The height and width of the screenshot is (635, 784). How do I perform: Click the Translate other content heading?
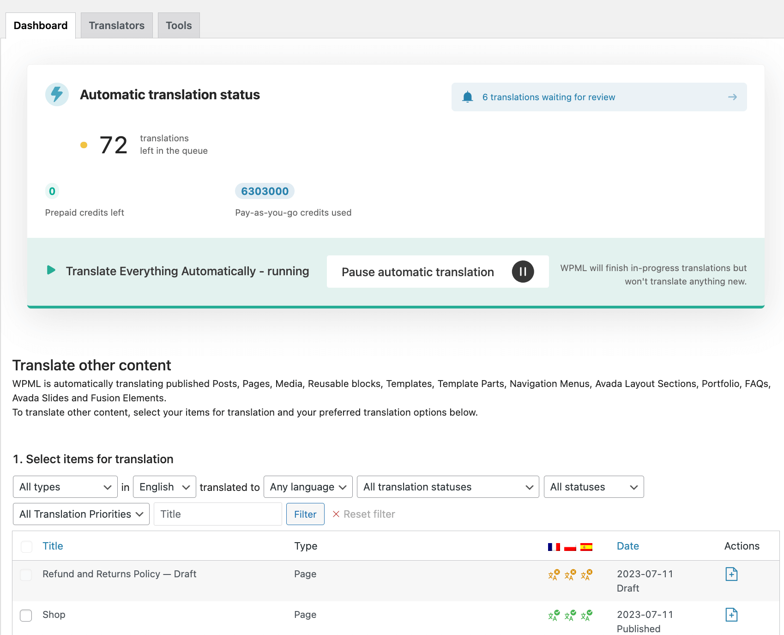pyautogui.click(x=92, y=365)
